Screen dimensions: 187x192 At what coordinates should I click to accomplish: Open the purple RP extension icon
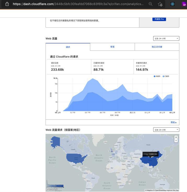point(184,4)
